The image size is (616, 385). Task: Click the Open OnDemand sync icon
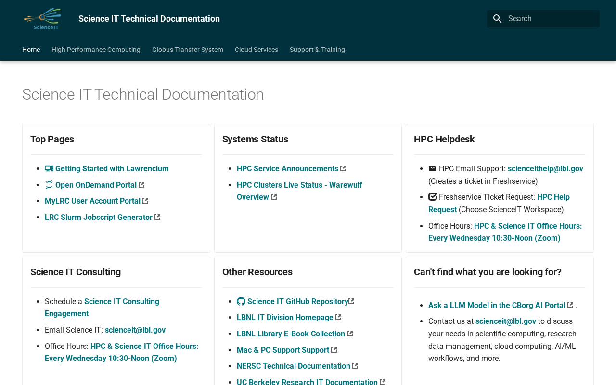[x=49, y=185]
